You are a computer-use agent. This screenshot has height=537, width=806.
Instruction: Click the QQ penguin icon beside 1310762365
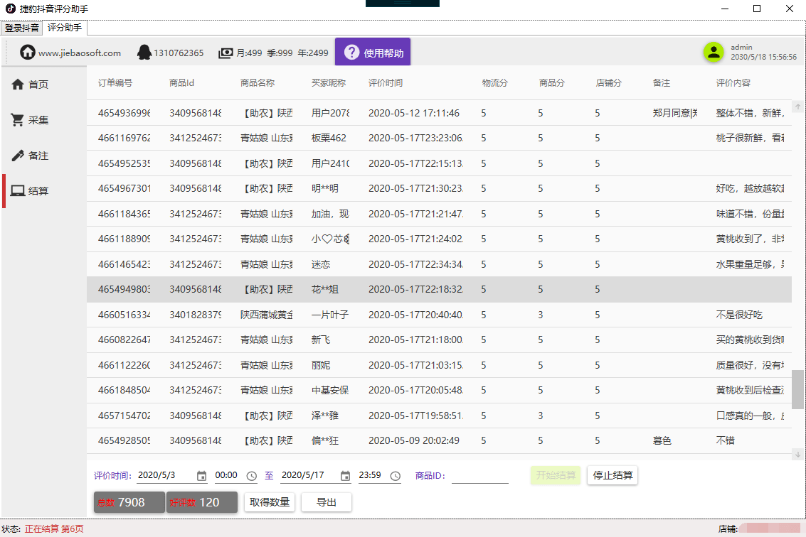[x=144, y=53]
